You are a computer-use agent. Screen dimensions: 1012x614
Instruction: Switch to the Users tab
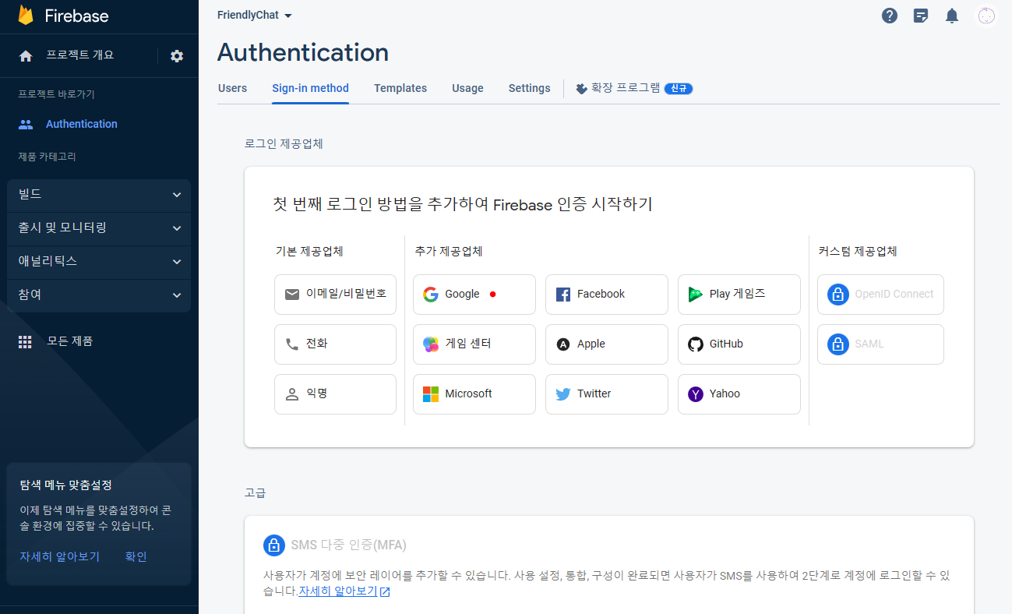232,88
